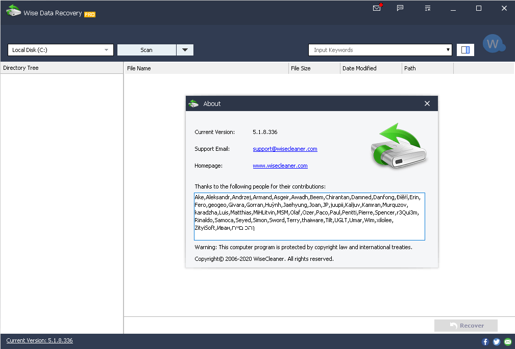
Task: Open support@wisecleaner.com email link
Action: (285, 149)
